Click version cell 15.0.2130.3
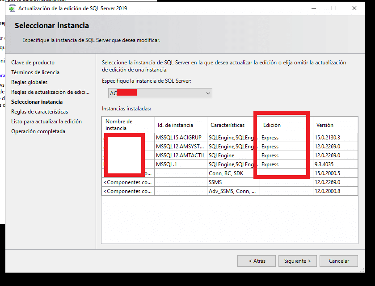Screen dimensions: 375x286 (x=336, y=138)
